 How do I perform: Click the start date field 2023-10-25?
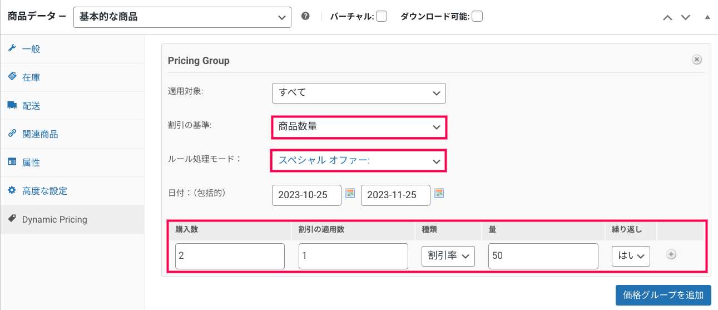coord(306,195)
